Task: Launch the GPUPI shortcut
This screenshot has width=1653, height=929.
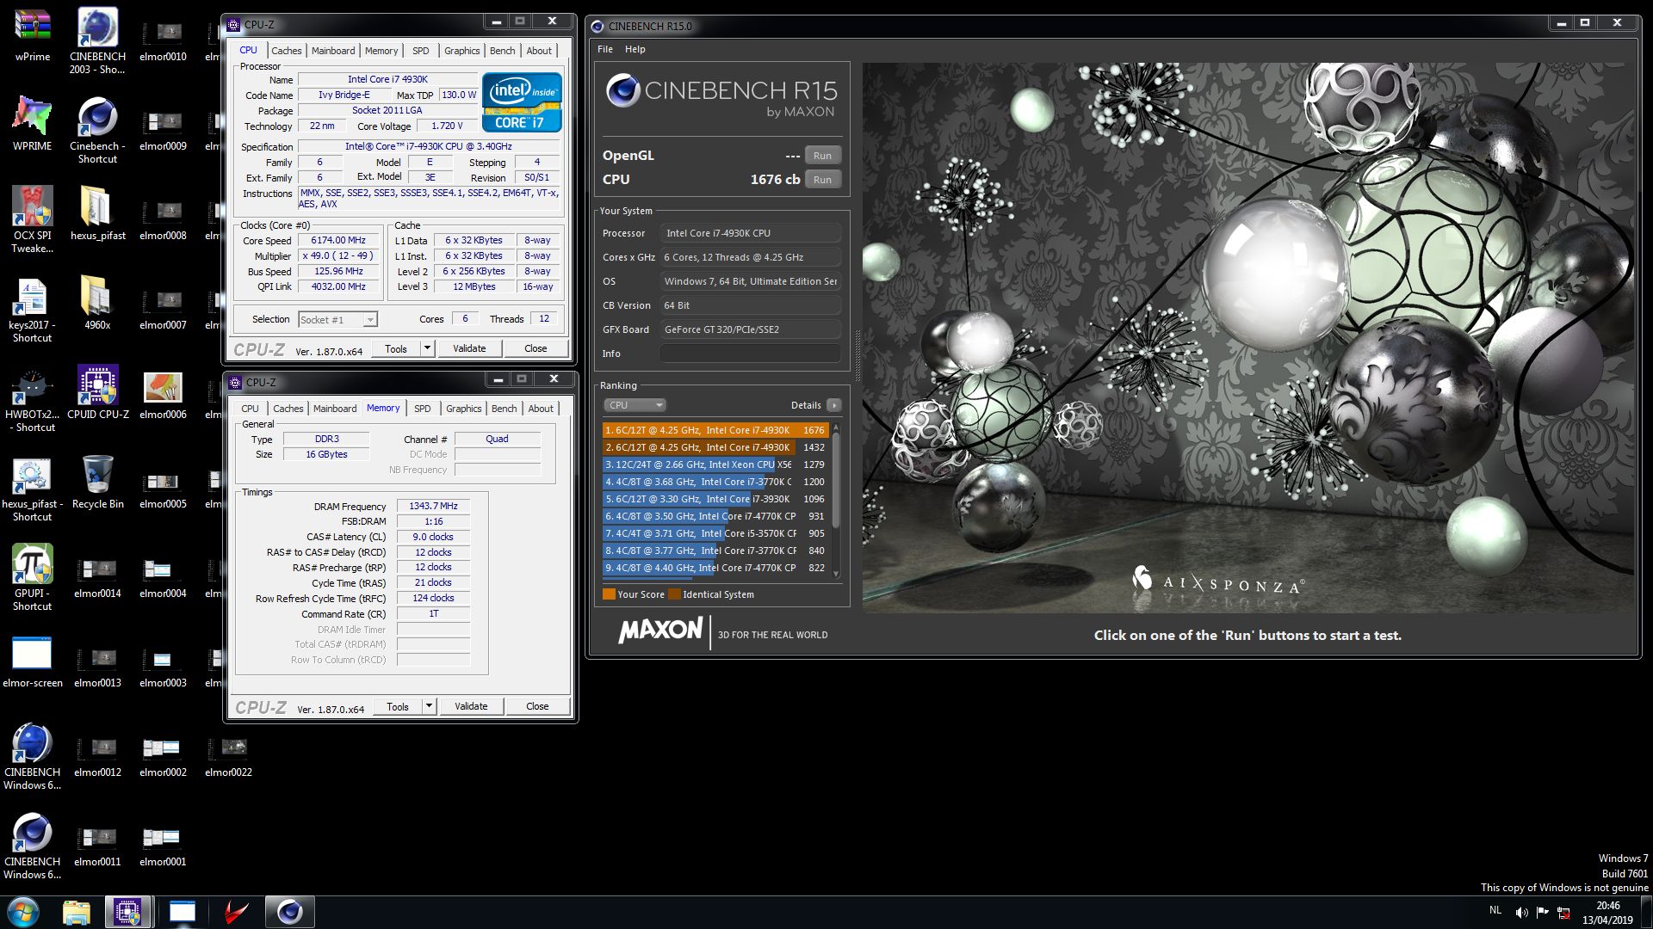Action: tap(33, 577)
